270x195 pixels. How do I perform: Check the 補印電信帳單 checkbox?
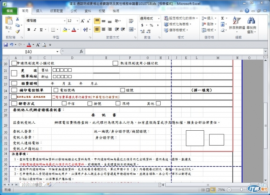click(x=14, y=90)
